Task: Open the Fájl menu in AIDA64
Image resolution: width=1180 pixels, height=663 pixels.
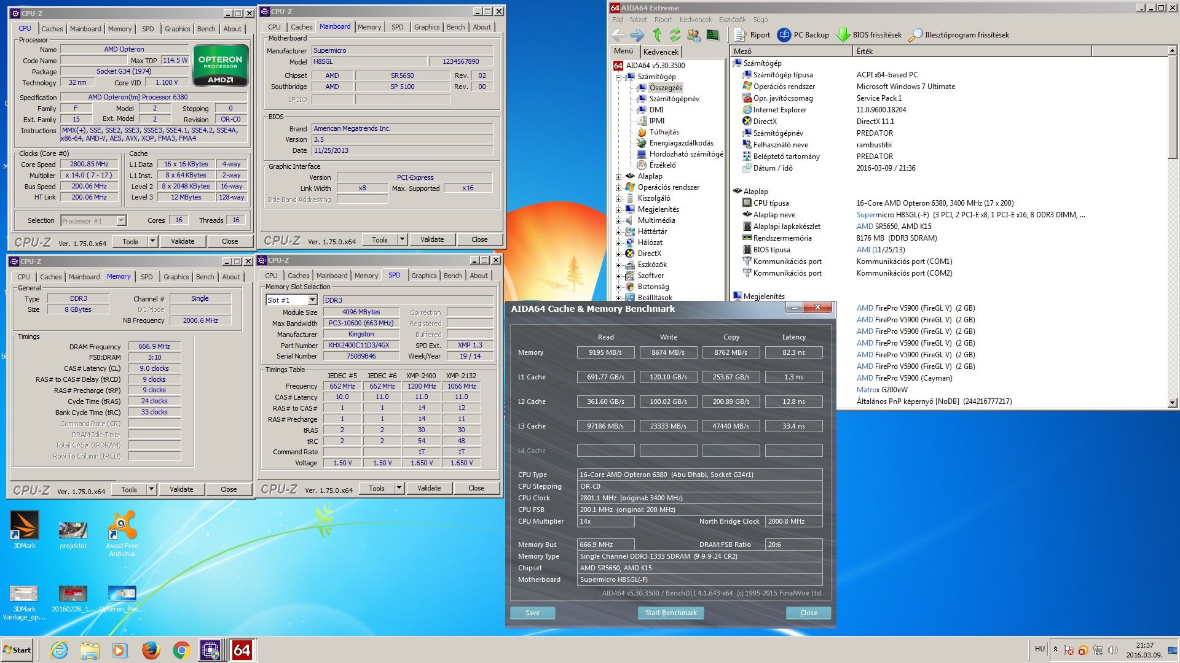Action: click(618, 20)
